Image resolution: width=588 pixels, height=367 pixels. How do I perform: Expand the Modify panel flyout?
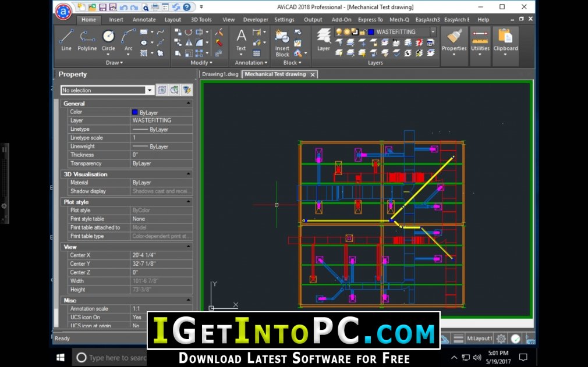point(201,63)
